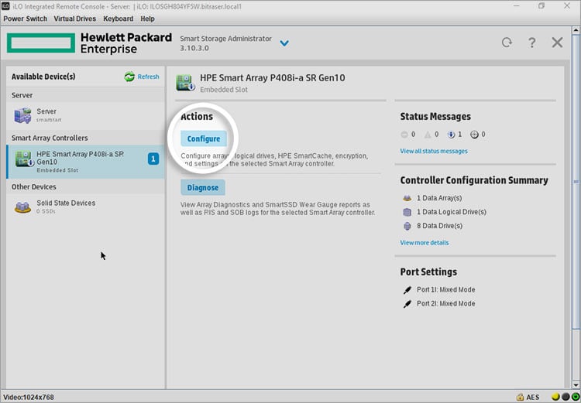Open the Help menu in iLO console
This screenshot has width=581, height=403.
coord(147,19)
